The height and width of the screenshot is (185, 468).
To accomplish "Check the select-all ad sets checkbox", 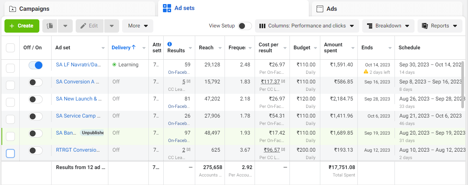I will [10, 48].
